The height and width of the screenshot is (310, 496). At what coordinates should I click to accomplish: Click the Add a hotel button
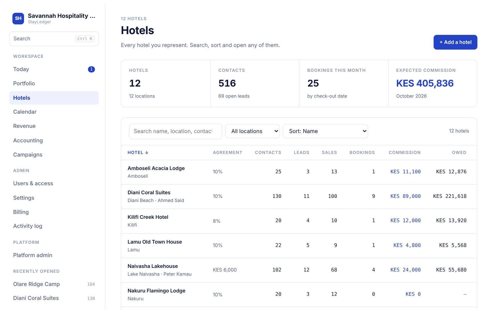[455, 42]
